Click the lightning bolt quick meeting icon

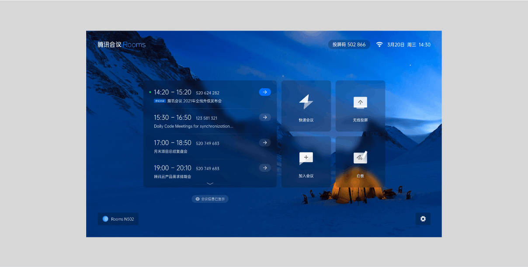pyautogui.click(x=306, y=102)
